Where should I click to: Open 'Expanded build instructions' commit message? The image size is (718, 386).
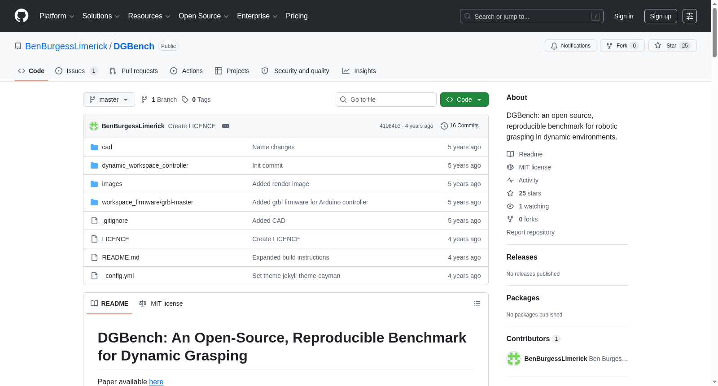tap(291, 257)
